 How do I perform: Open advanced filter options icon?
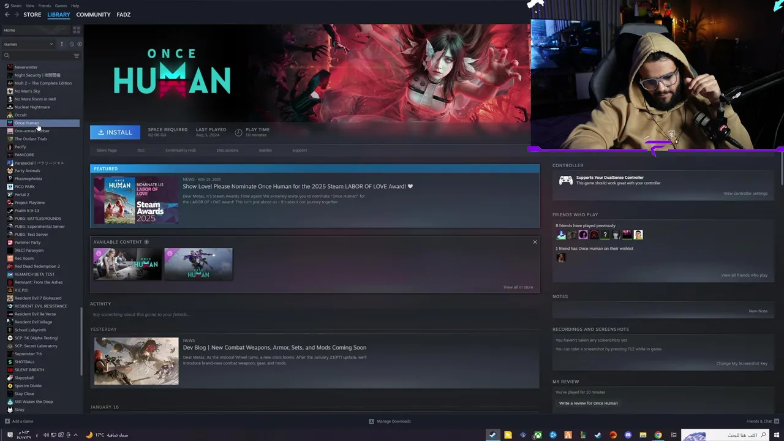click(77, 56)
